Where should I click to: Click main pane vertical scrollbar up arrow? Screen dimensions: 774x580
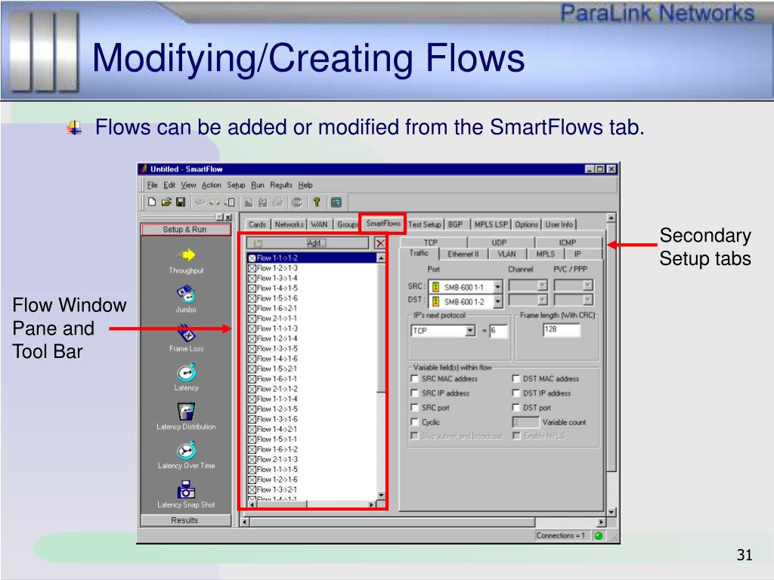coord(611,217)
